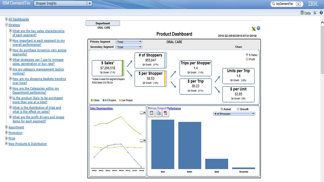The width and height of the screenshot is (324, 182).
Task: Expand the Promotion tree node
Action: coord(7,133)
